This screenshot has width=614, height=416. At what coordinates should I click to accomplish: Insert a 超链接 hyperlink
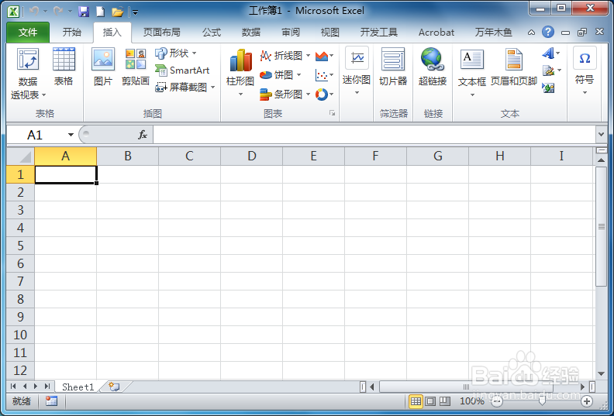coord(433,60)
